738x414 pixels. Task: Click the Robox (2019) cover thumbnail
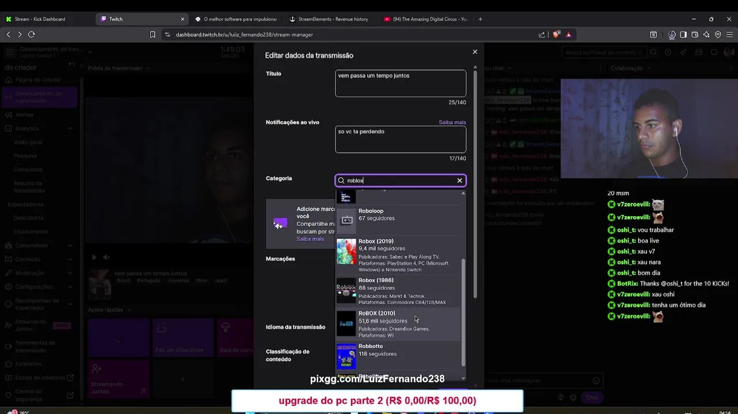pyautogui.click(x=346, y=252)
